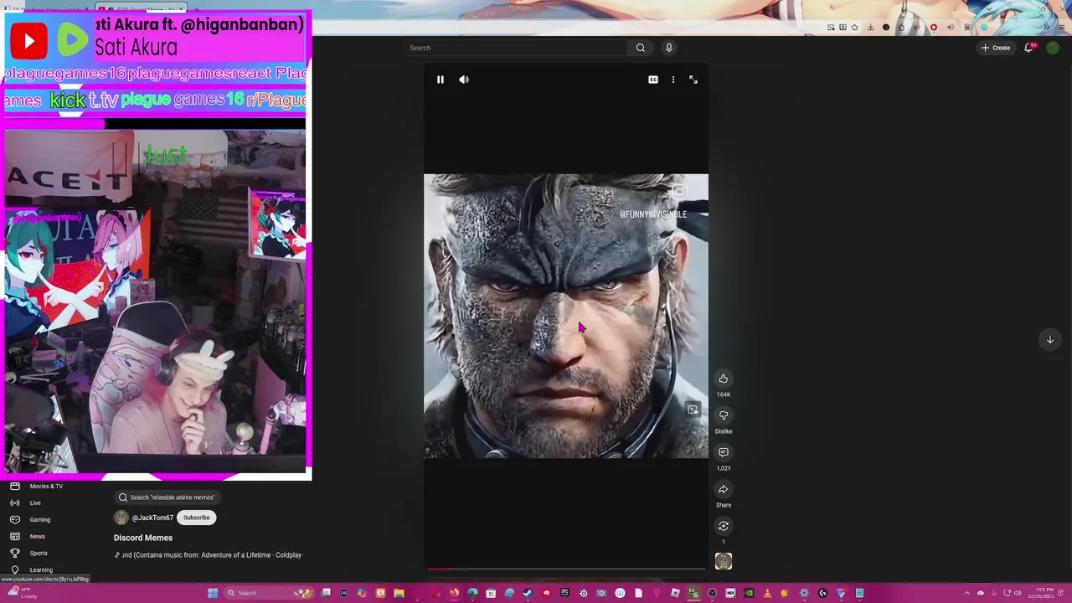Expand the browser toolbar overflow chevrons

click(x=1047, y=27)
